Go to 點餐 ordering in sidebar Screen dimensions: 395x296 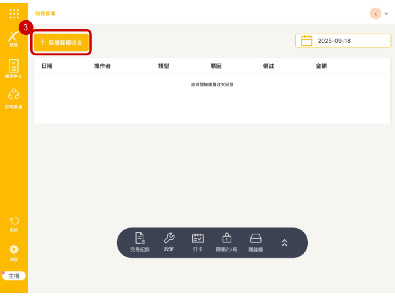(14, 39)
